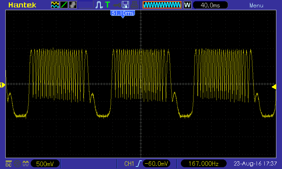The width and height of the screenshot is (282, 169).
Task: Click the green diagonal line vector icon
Action: (x=64, y=5)
